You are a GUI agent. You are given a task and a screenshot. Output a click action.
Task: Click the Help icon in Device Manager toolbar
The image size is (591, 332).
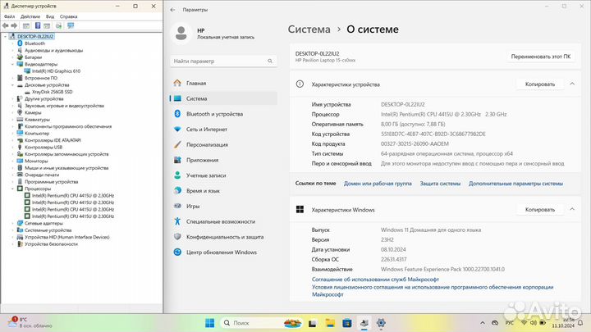(x=38, y=25)
